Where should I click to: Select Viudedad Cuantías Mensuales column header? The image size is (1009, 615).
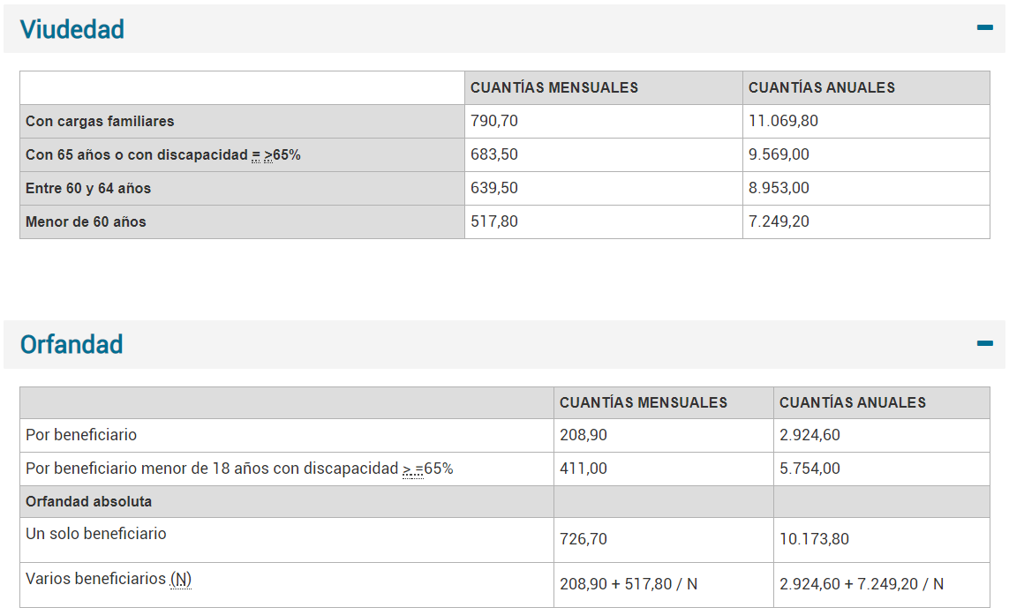click(x=554, y=87)
